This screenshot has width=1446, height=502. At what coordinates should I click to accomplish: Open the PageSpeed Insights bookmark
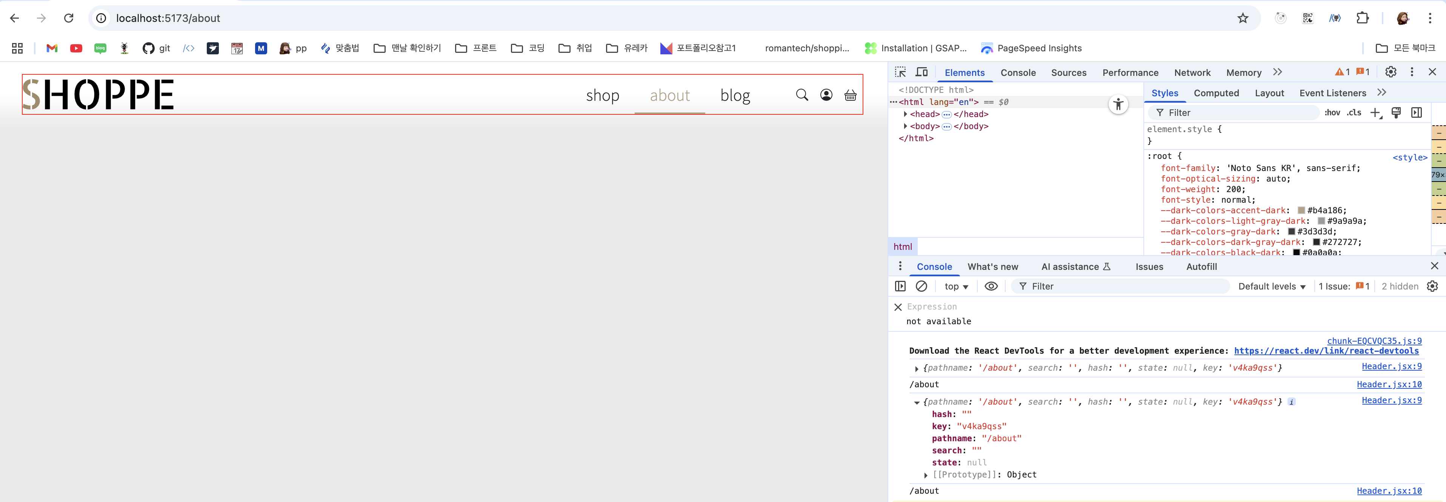point(1031,48)
